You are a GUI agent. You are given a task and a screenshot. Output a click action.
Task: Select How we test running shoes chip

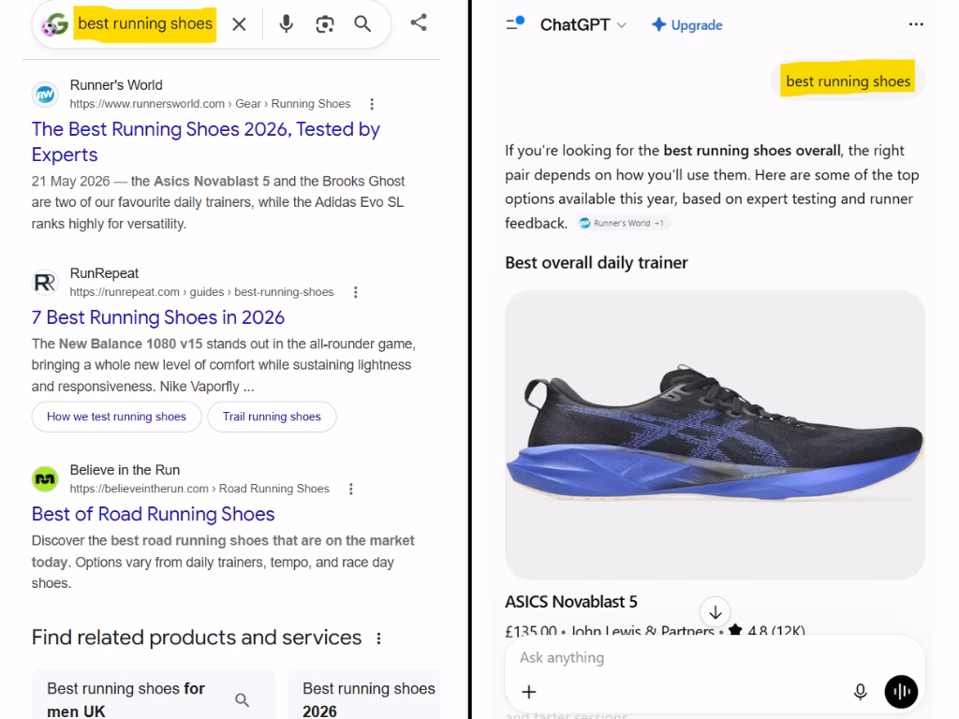pos(116,417)
